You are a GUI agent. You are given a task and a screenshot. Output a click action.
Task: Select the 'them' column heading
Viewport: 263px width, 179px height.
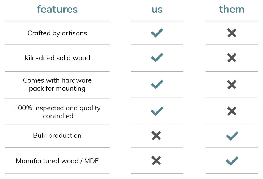[x=232, y=9]
